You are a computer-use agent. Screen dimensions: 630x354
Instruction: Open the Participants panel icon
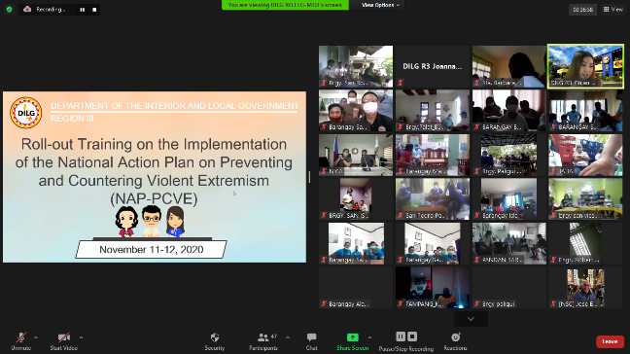pos(263,337)
